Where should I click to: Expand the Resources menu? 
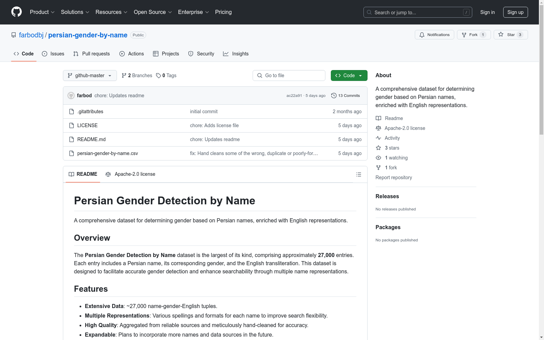click(112, 12)
